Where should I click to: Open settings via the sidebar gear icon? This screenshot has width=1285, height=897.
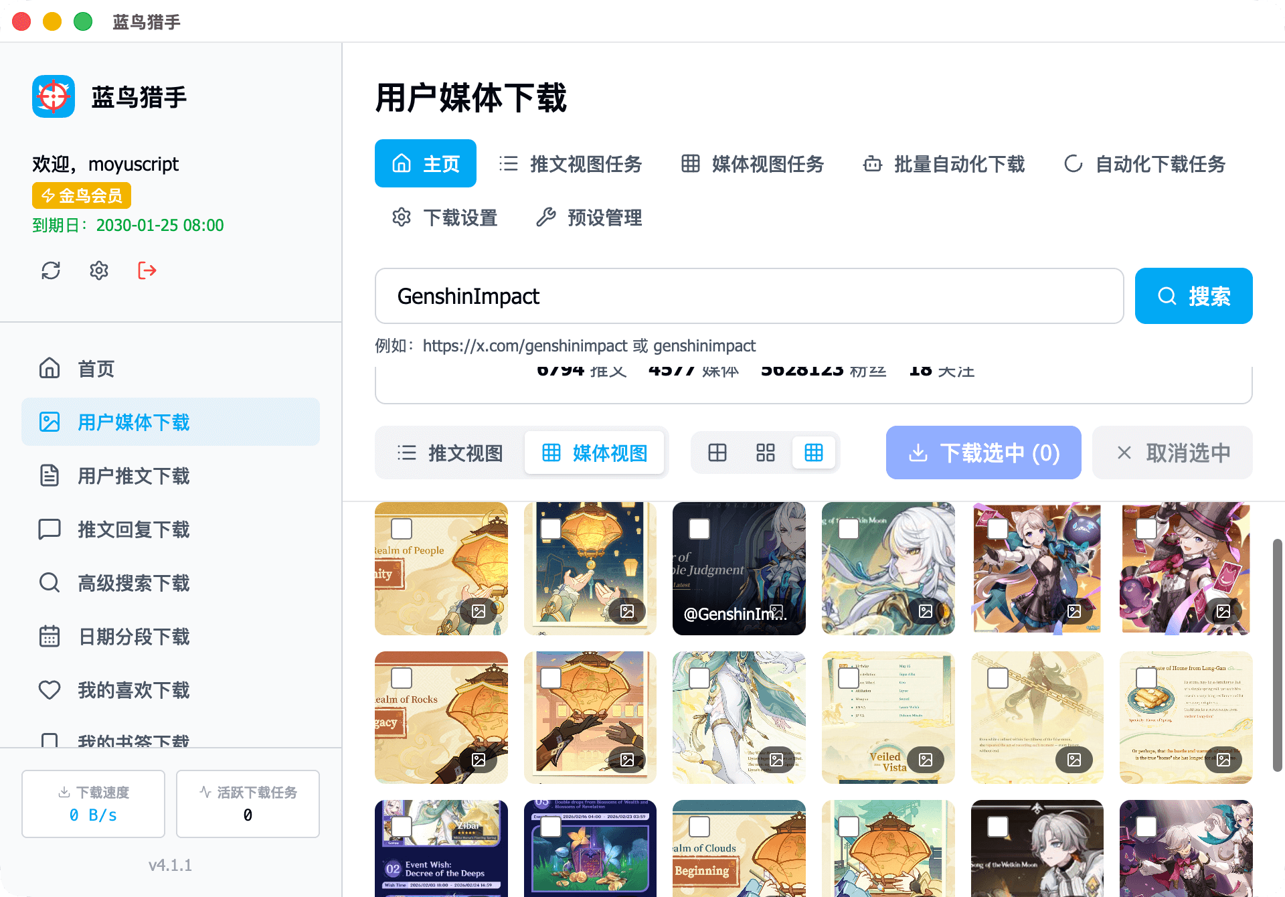click(99, 270)
